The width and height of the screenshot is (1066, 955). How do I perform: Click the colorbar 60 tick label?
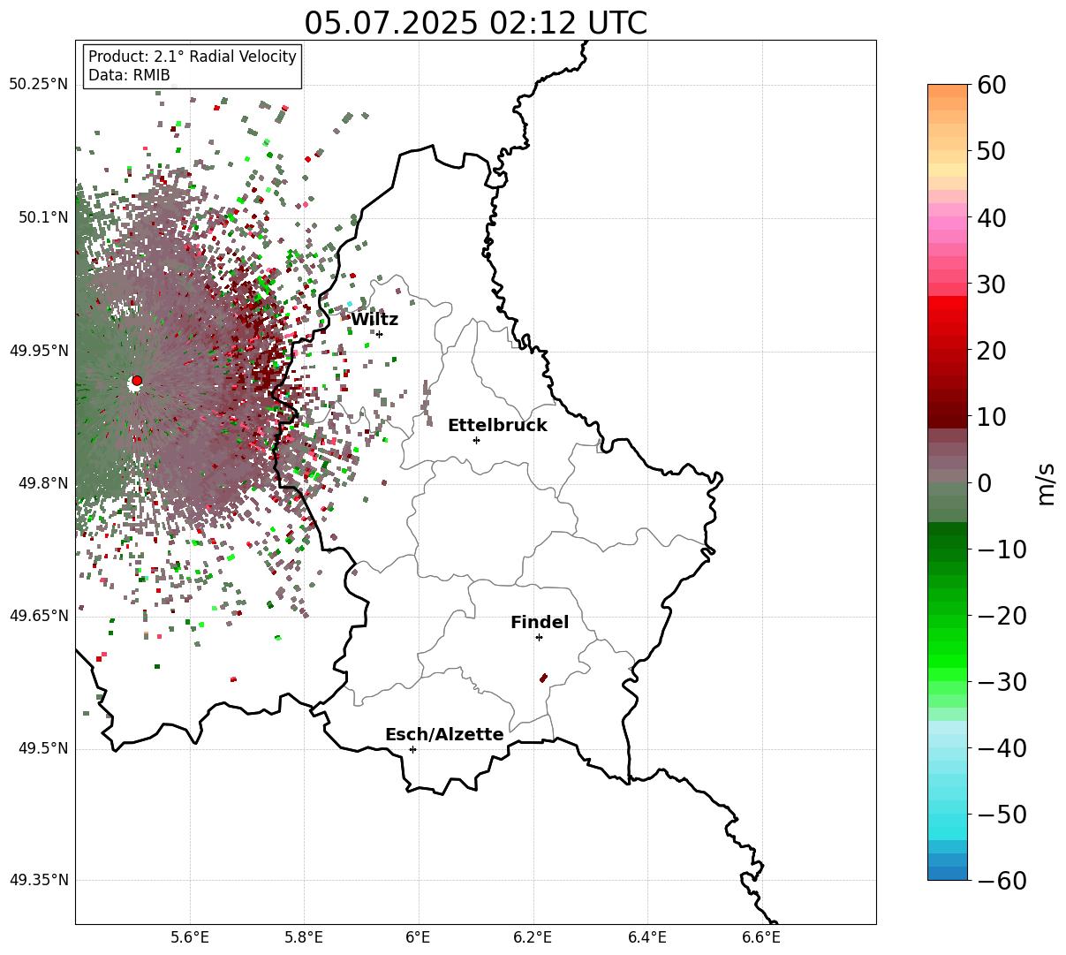coord(991,85)
